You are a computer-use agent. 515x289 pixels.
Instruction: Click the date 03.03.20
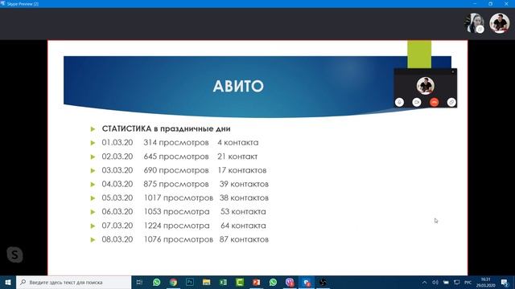pos(117,170)
